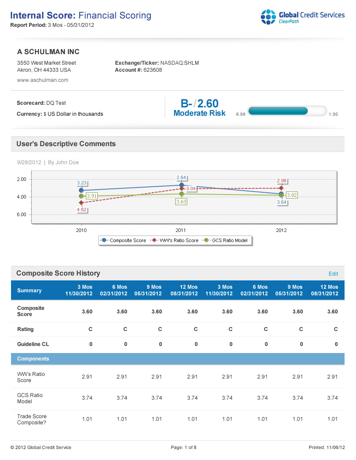Toggle Composite Score legend entry
This screenshot has height=460, width=356.
point(124,240)
